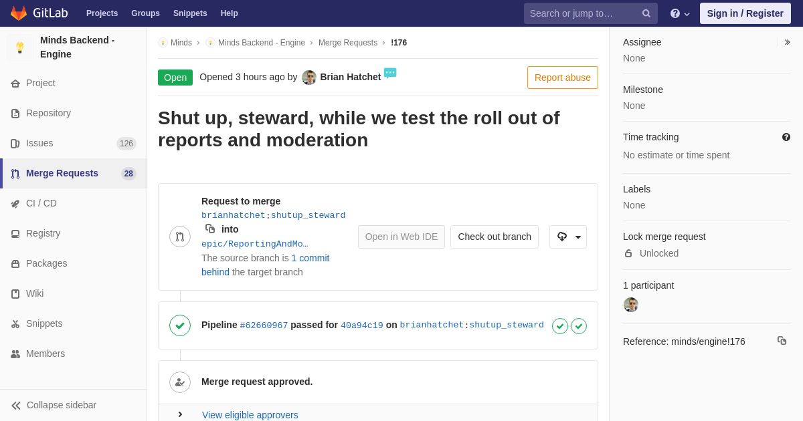The image size is (803, 421).
Task: Copy the source branch name icon
Action: [210, 229]
